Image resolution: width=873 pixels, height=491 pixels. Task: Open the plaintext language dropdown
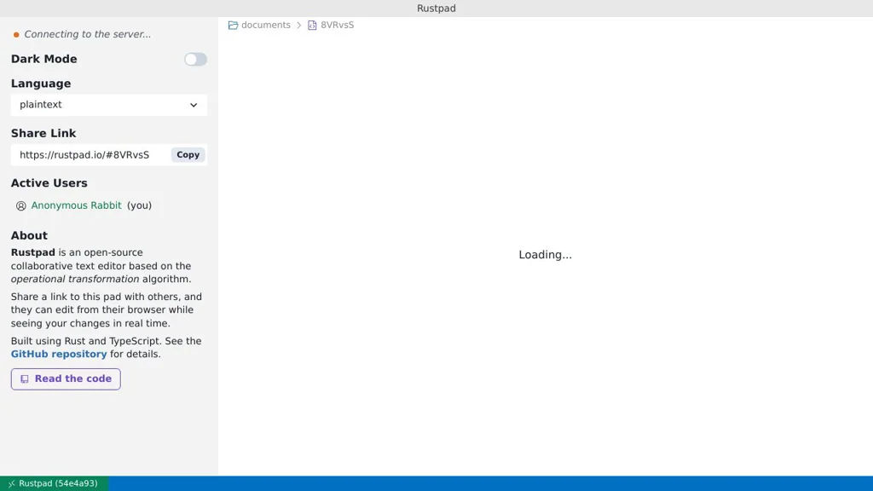(x=109, y=105)
